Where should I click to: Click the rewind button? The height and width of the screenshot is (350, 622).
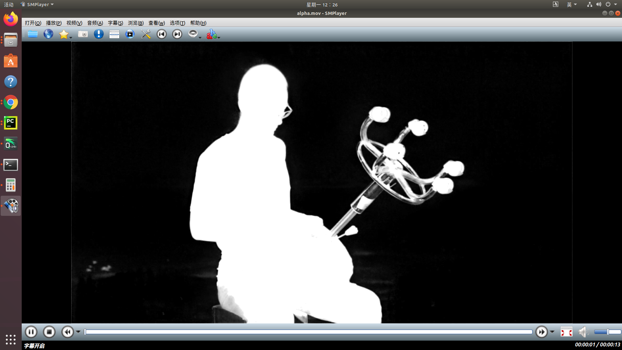pos(68,332)
